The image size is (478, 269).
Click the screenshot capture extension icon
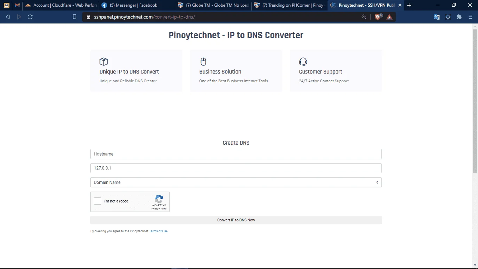448,17
